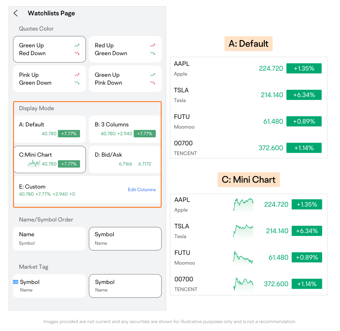The image size is (340, 331).
Task: Click 00700 TENCENT mini chart sparkline
Action: [x=243, y=284]
